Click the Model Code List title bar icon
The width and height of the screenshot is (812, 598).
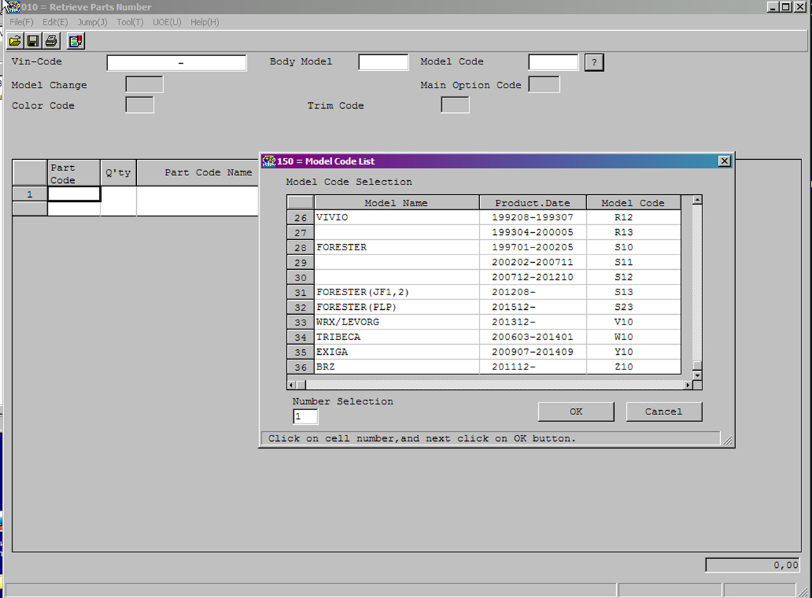click(x=269, y=161)
